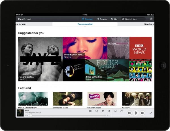Open the screen output icon
170x131 pixels.
click(115, 111)
